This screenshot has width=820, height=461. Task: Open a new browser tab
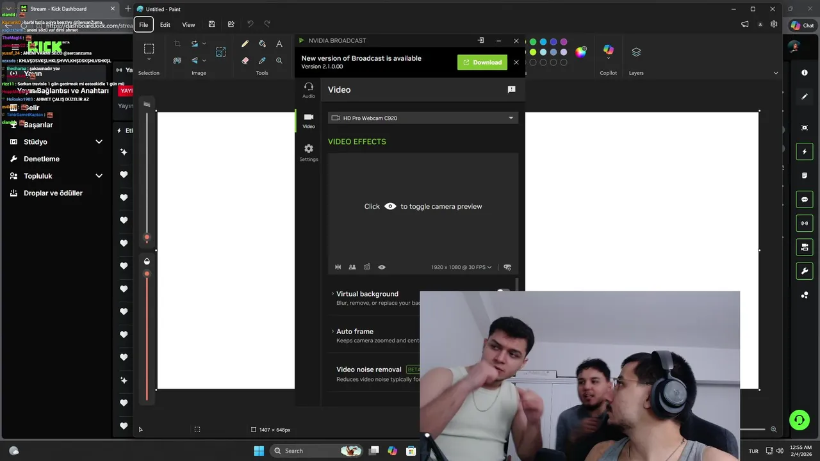(x=128, y=9)
